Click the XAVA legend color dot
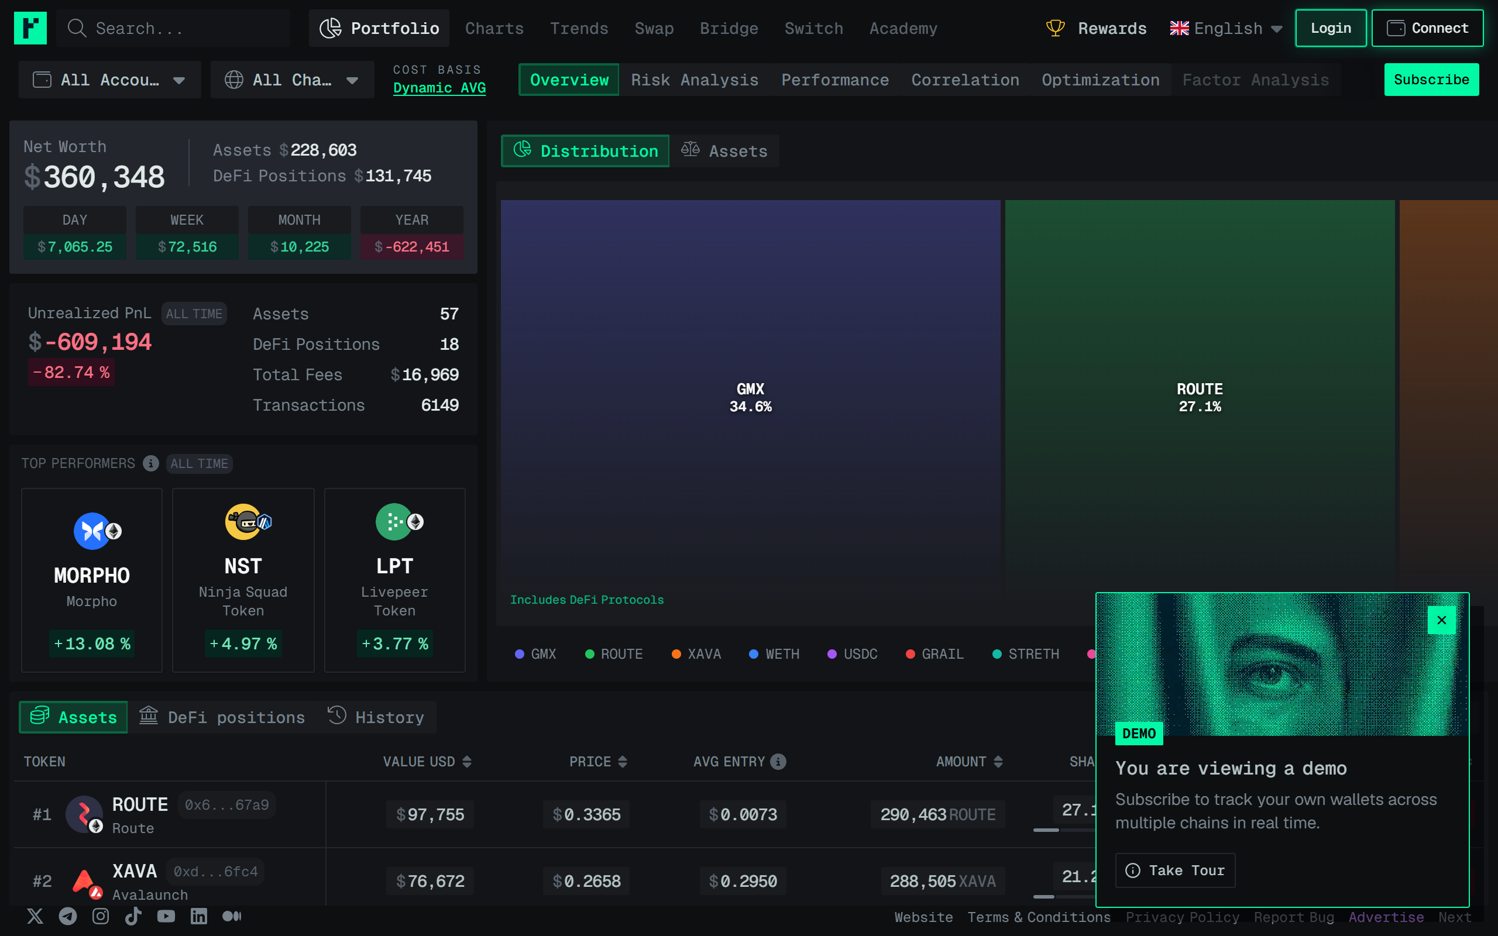Viewport: 1498px width, 936px height. click(676, 653)
